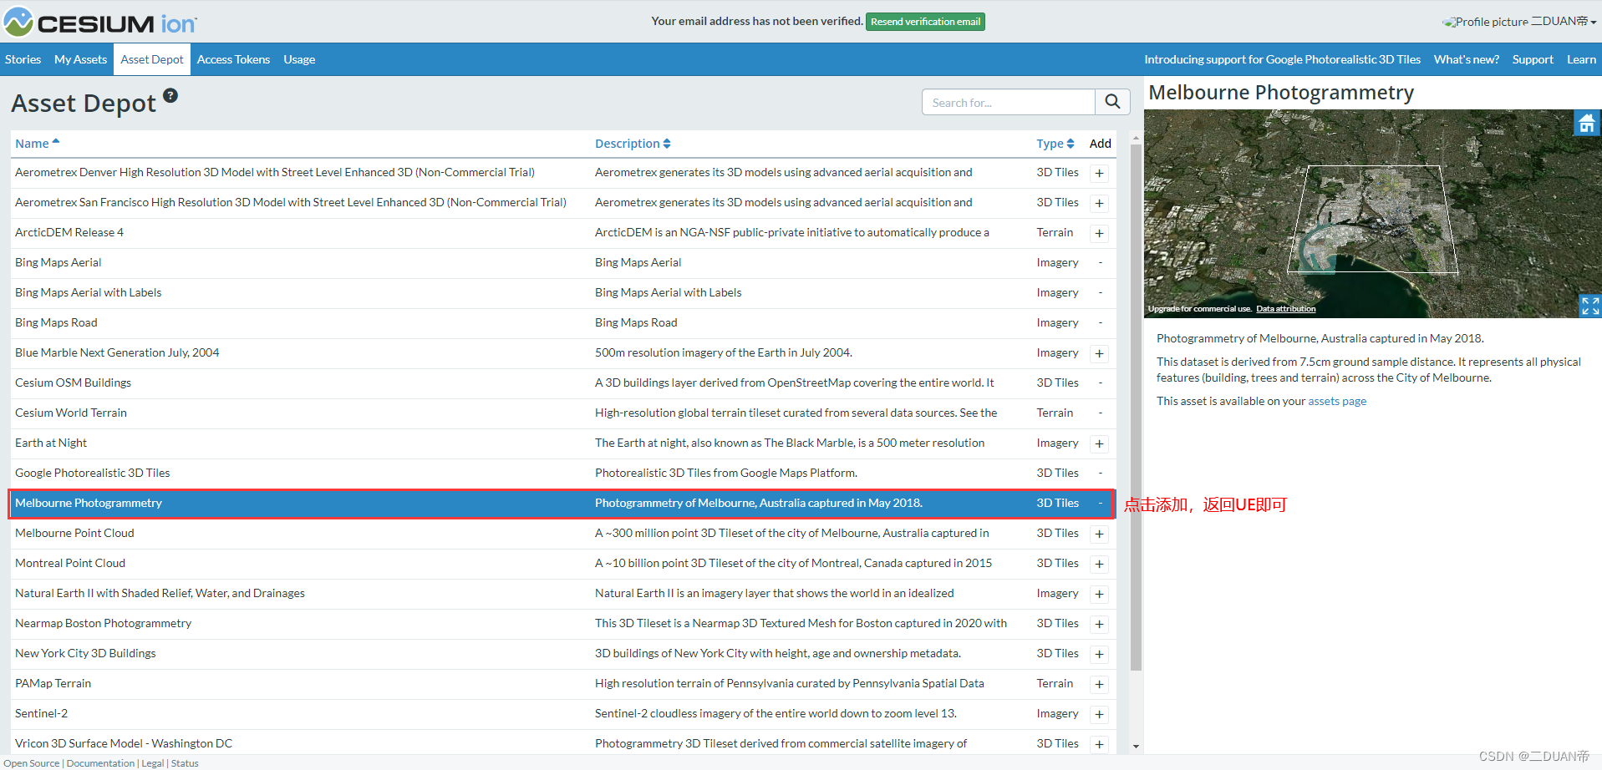Open the Support link

[x=1533, y=59]
